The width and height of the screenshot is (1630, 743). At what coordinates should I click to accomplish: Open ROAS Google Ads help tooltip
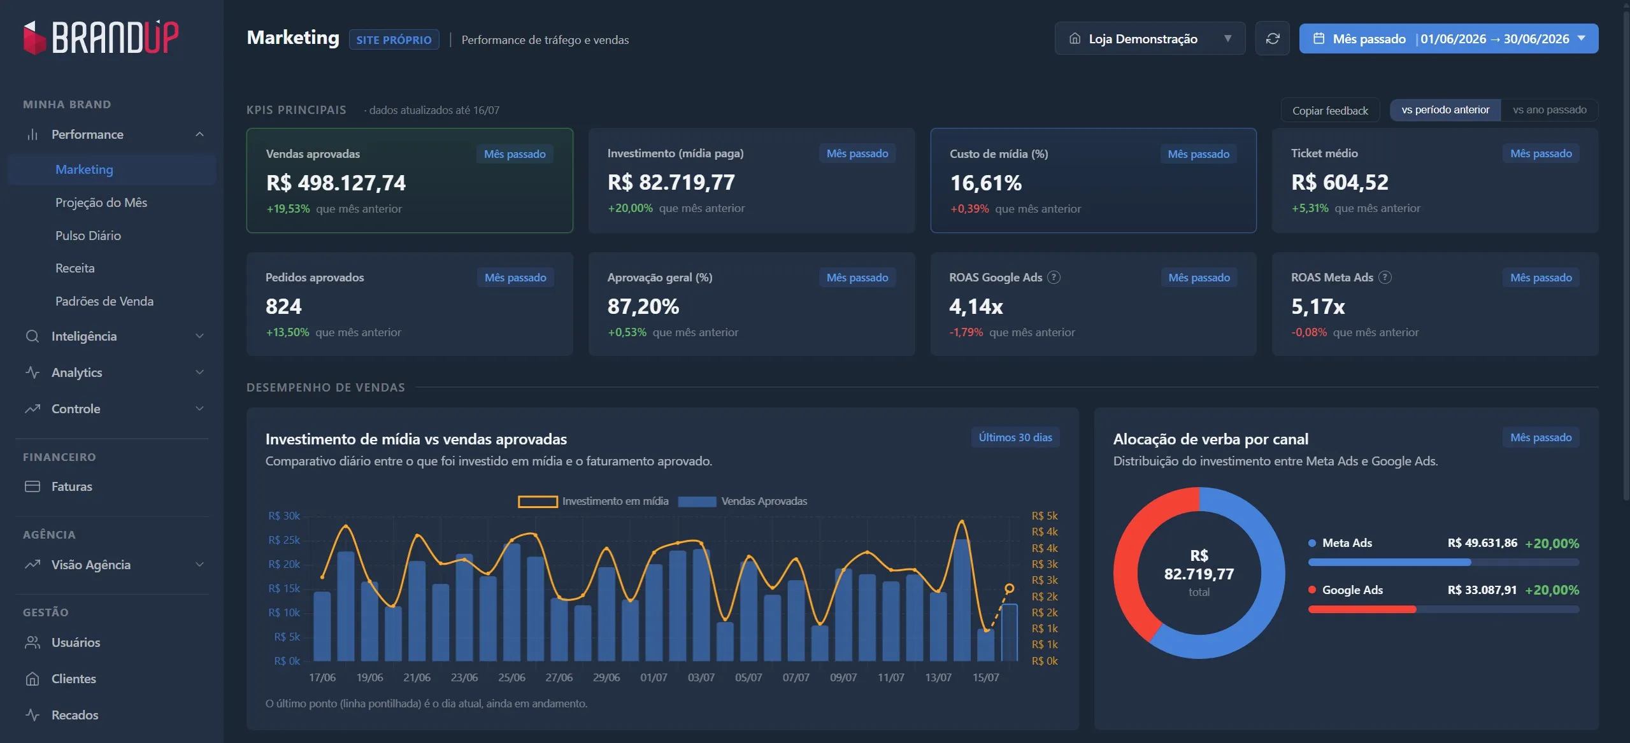(x=1054, y=278)
